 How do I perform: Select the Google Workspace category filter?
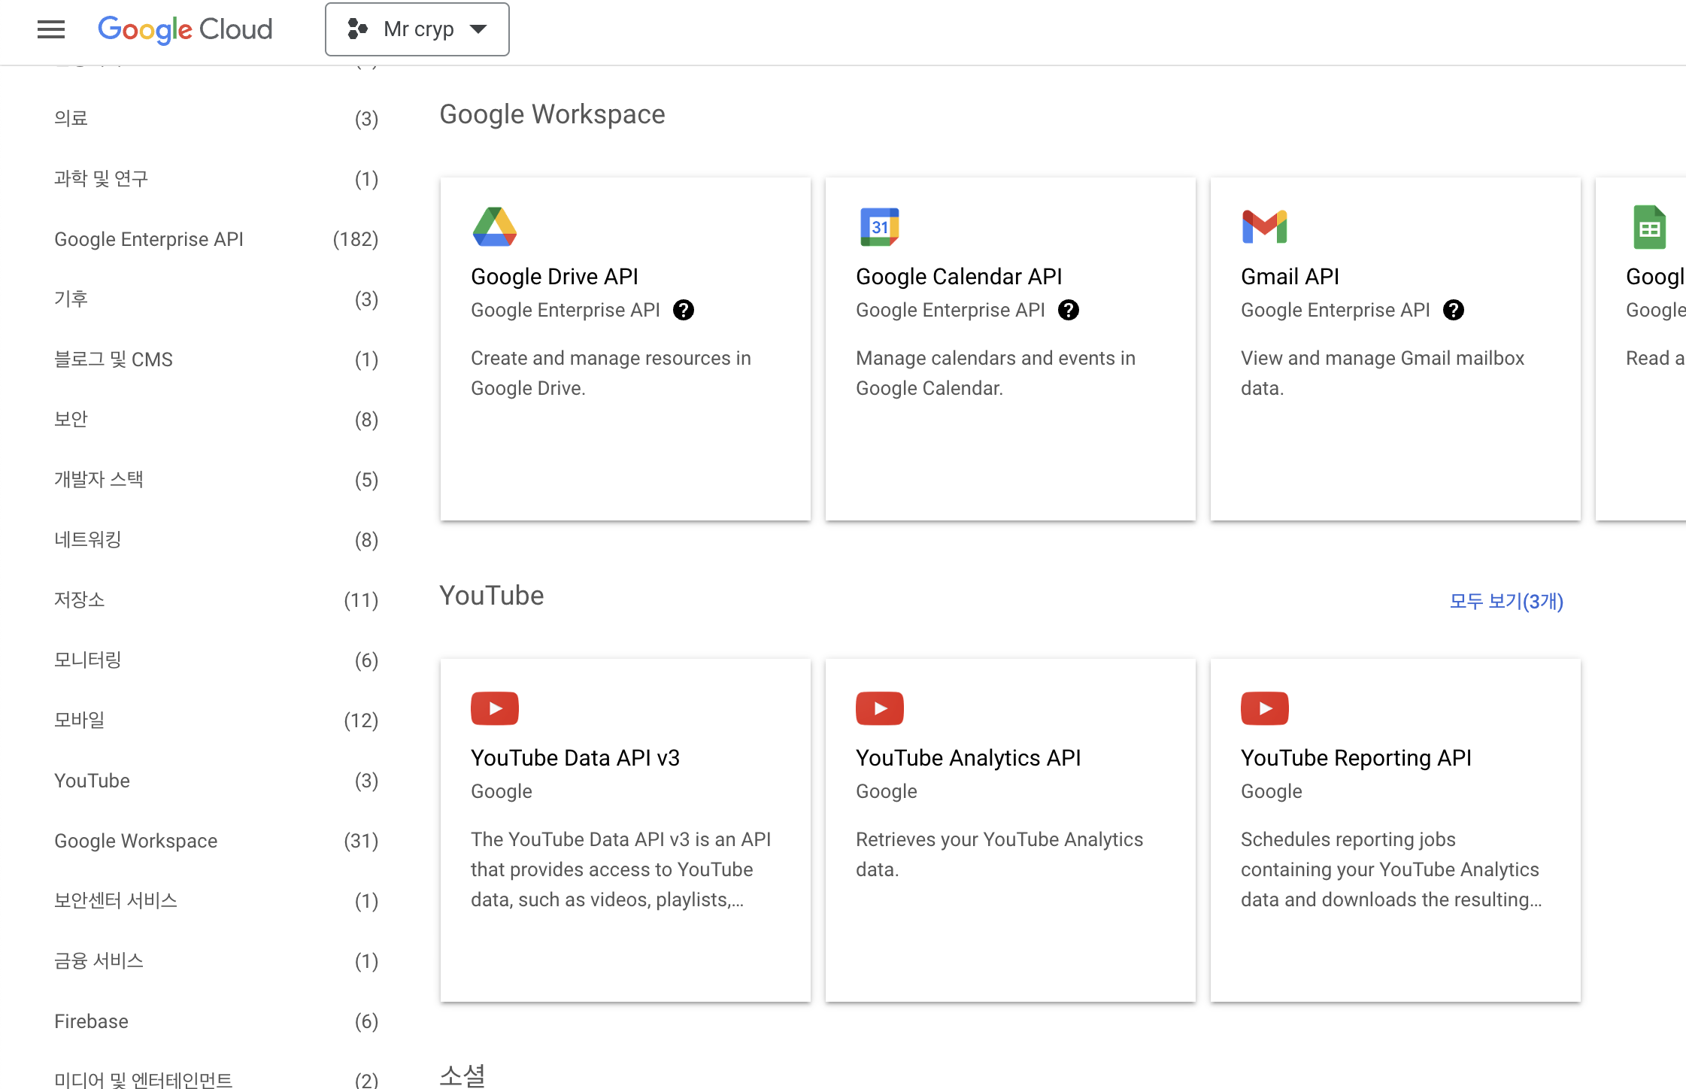point(135,841)
